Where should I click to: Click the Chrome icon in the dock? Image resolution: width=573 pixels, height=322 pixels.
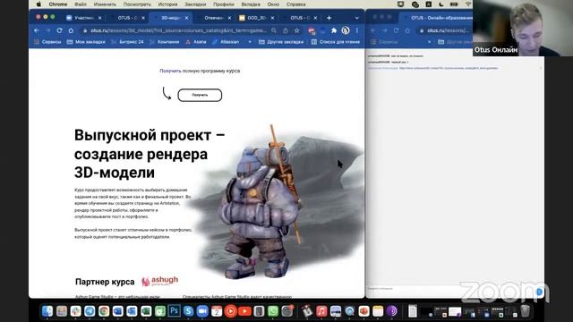pyautogui.click(x=104, y=311)
